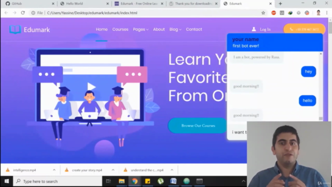Click the site info icon beside File

pyautogui.click(x=33, y=13)
